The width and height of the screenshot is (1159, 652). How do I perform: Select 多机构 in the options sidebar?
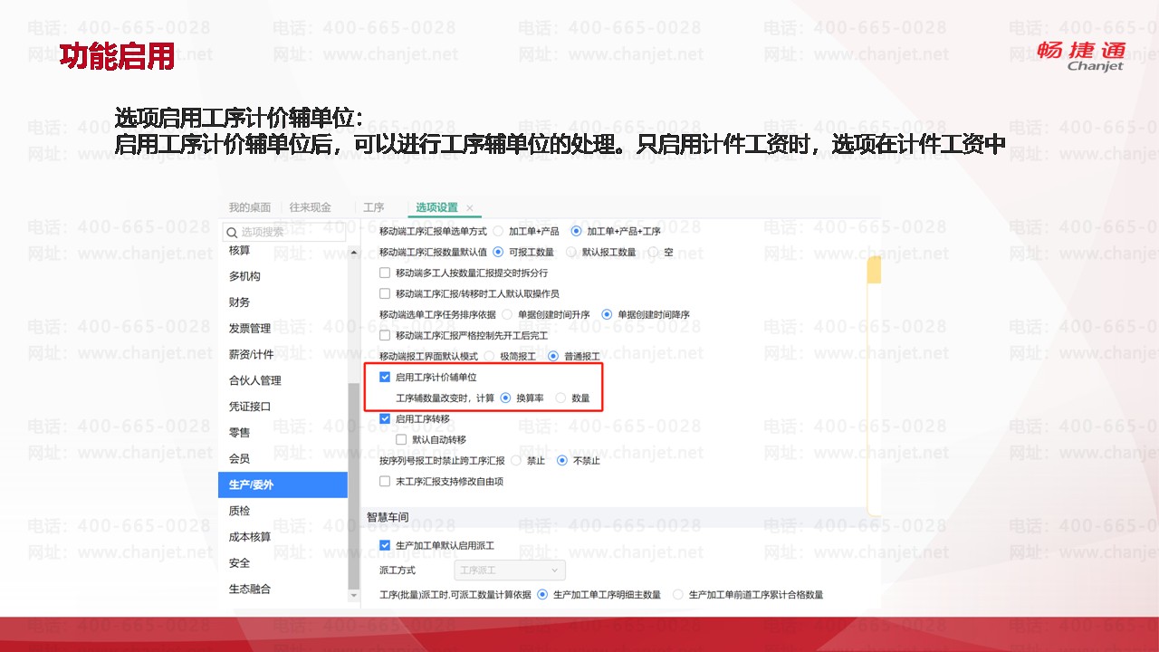point(244,276)
